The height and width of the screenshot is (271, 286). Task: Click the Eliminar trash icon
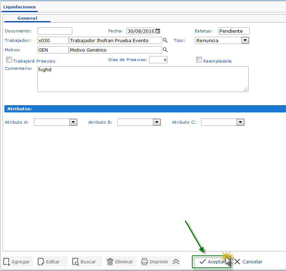coord(110,262)
